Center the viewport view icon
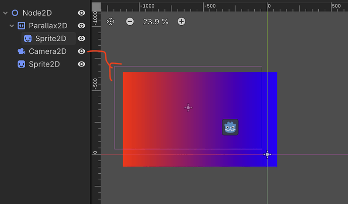The height and width of the screenshot is (204, 348). coord(110,22)
